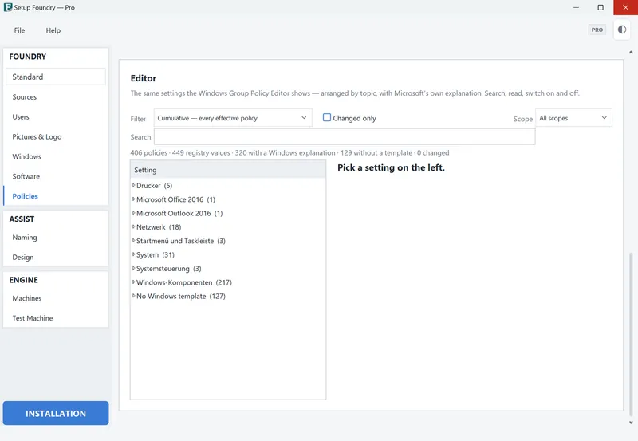
Task: Select the Netzwerk (18) row text
Action: (159, 227)
